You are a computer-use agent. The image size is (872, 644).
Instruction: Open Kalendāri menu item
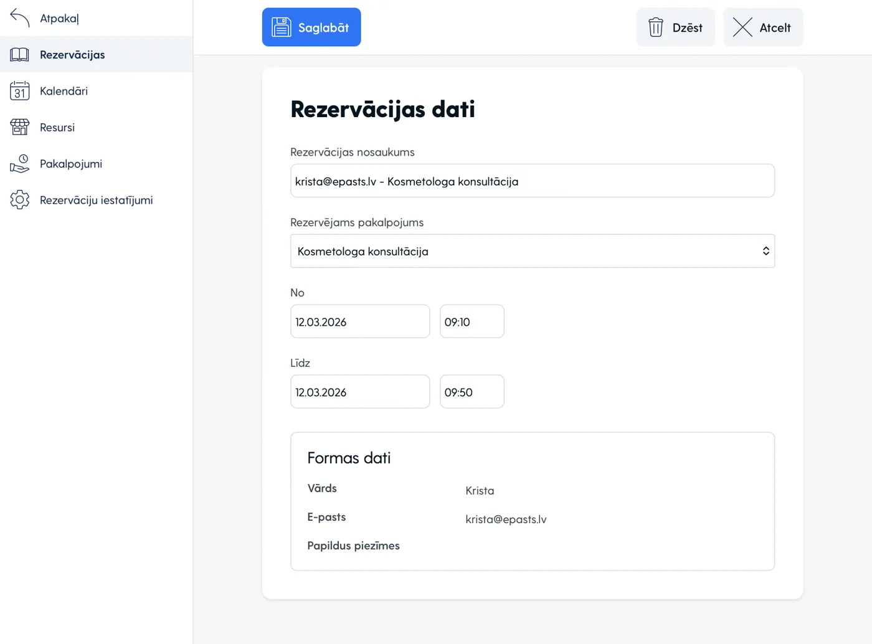(64, 91)
